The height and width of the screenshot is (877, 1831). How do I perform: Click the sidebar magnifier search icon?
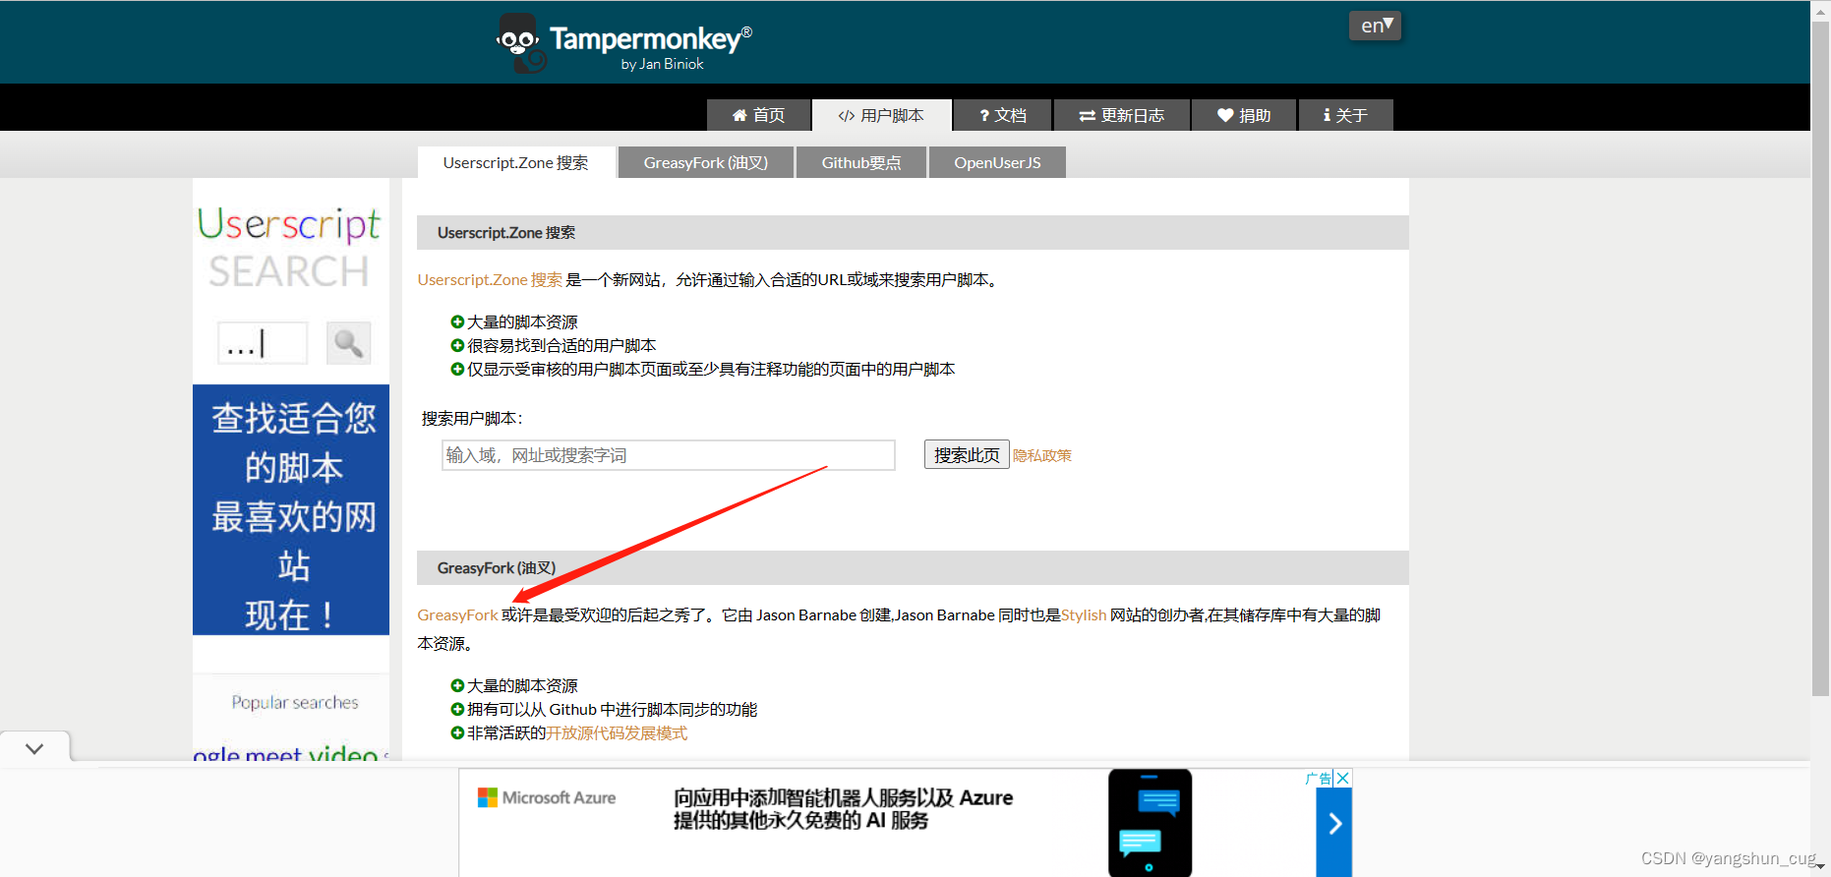(x=348, y=343)
